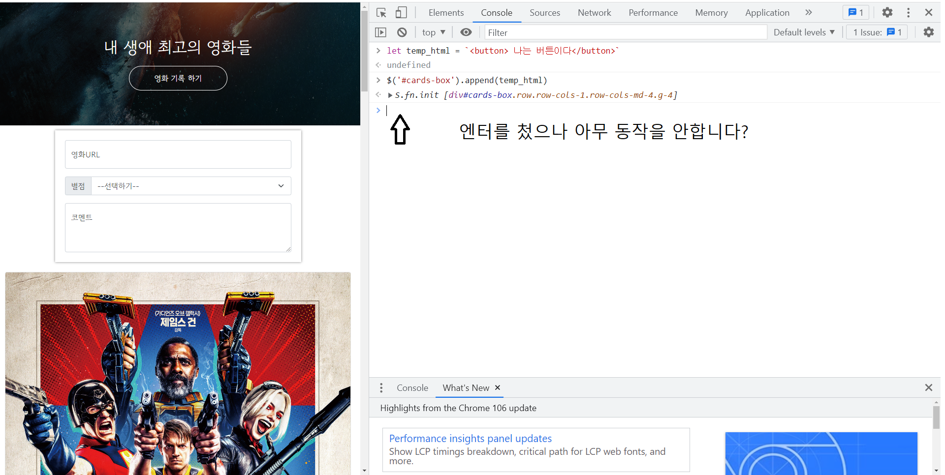
Task: Toggle the console sidebar icon
Action: [381, 32]
